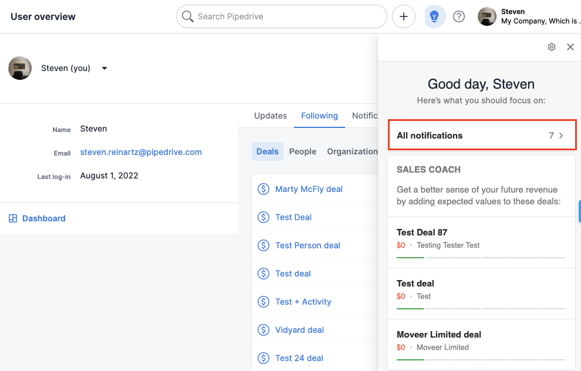Click Test Deal 87 pipeline stage bar
The height and width of the screenshot is (371, 581).
click(x=481, y=257)
